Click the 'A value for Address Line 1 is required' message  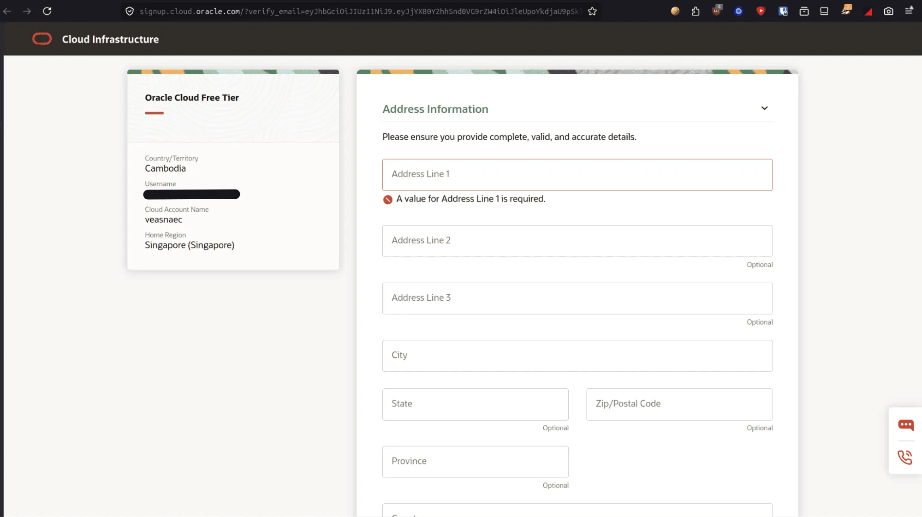[470, 199]
